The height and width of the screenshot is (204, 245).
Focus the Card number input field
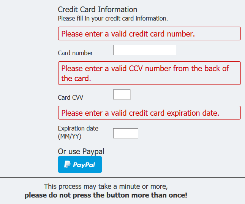pyautogui.click(x=144, y=50)
